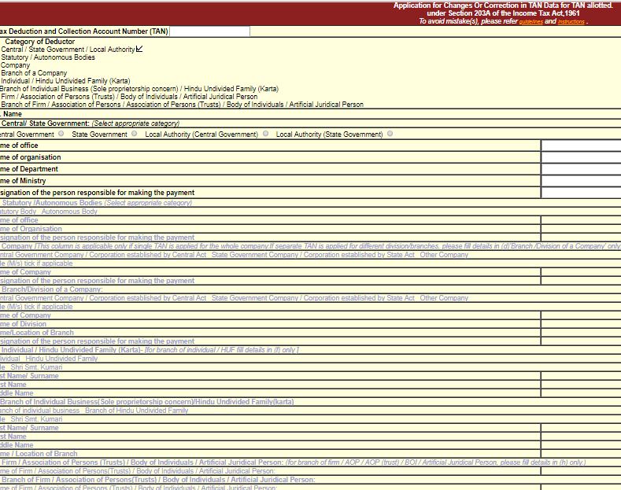621x490 pixels.
Task: Click the Name of organisation input box
Action: [x=581, y=157]
